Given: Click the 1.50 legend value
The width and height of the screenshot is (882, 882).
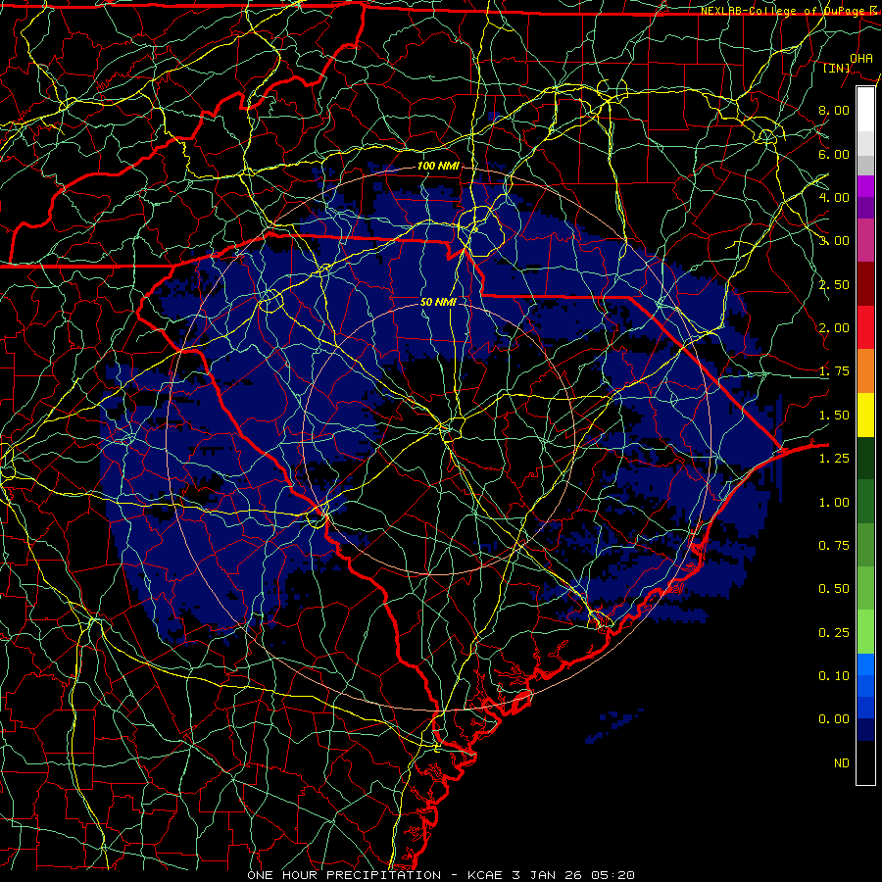Looking at the screenshot, I should (x=834, y=416).
